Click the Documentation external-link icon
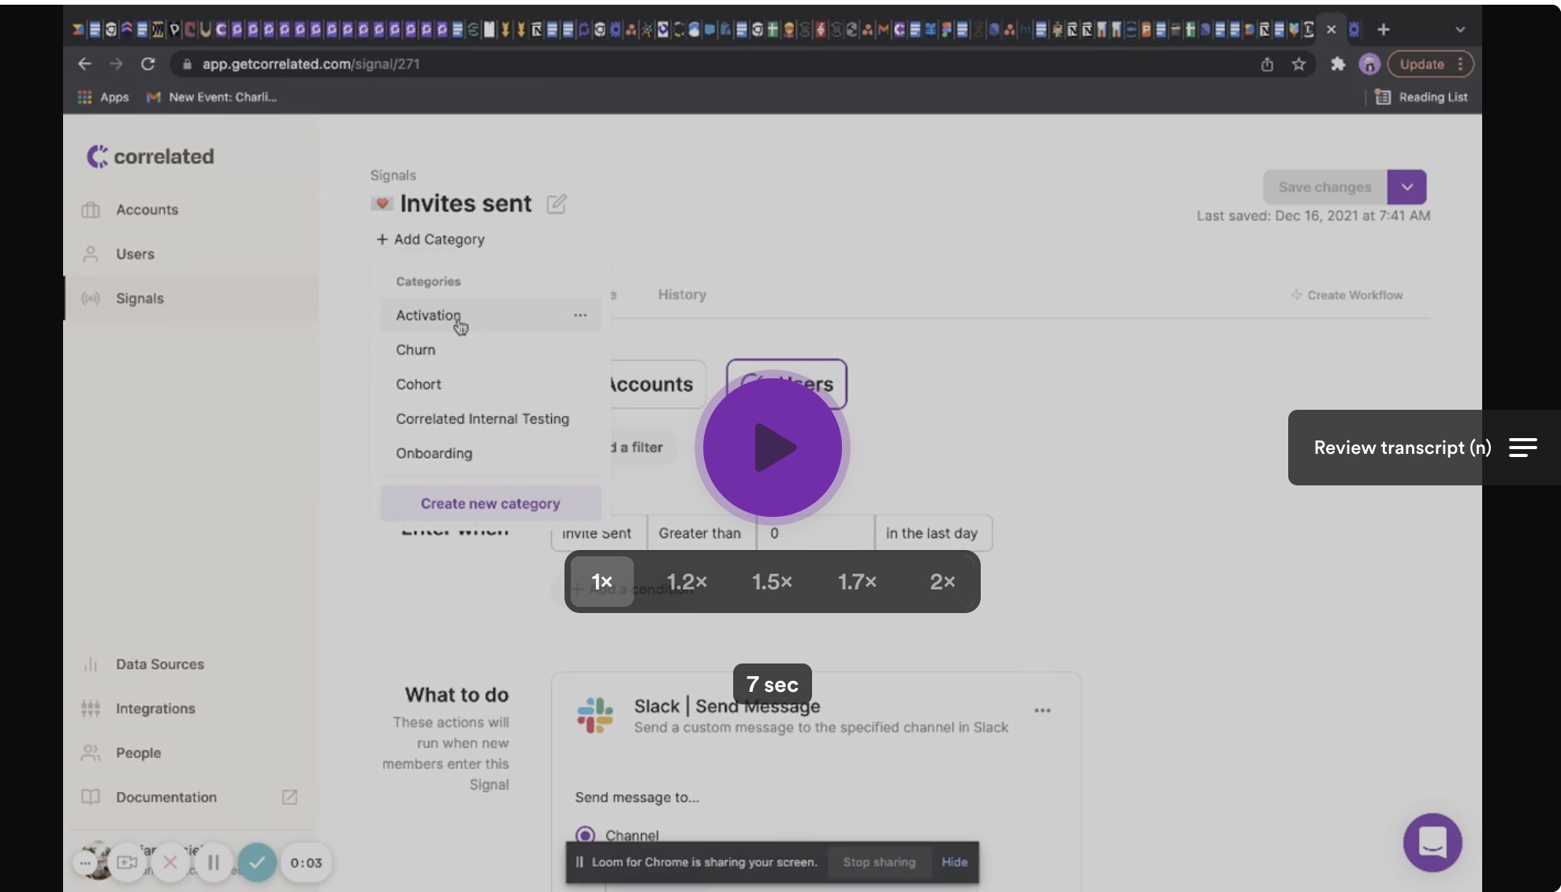This screenshot has height=892, width=1561. [289, 797]
